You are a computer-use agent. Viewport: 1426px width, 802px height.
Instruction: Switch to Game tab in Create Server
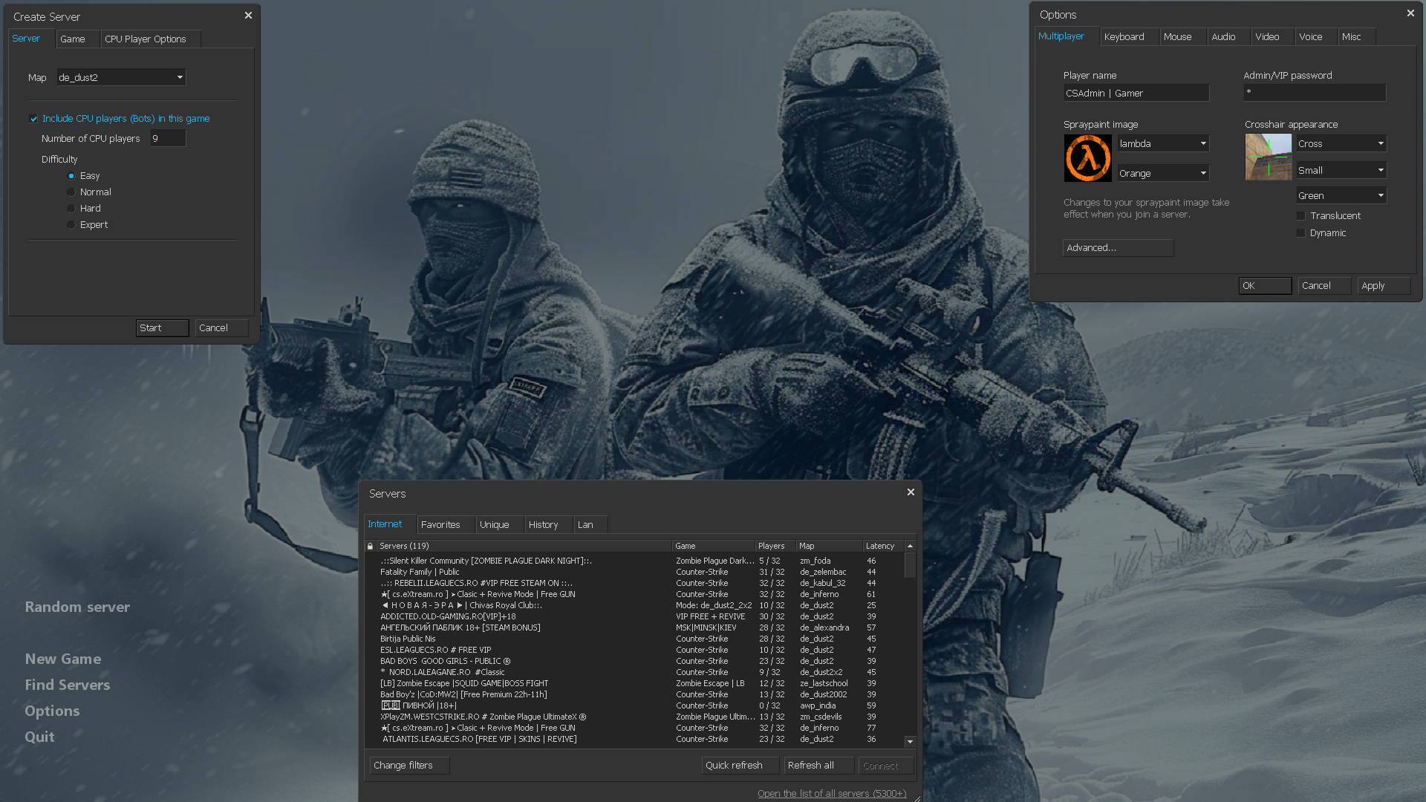coord(78,39)
